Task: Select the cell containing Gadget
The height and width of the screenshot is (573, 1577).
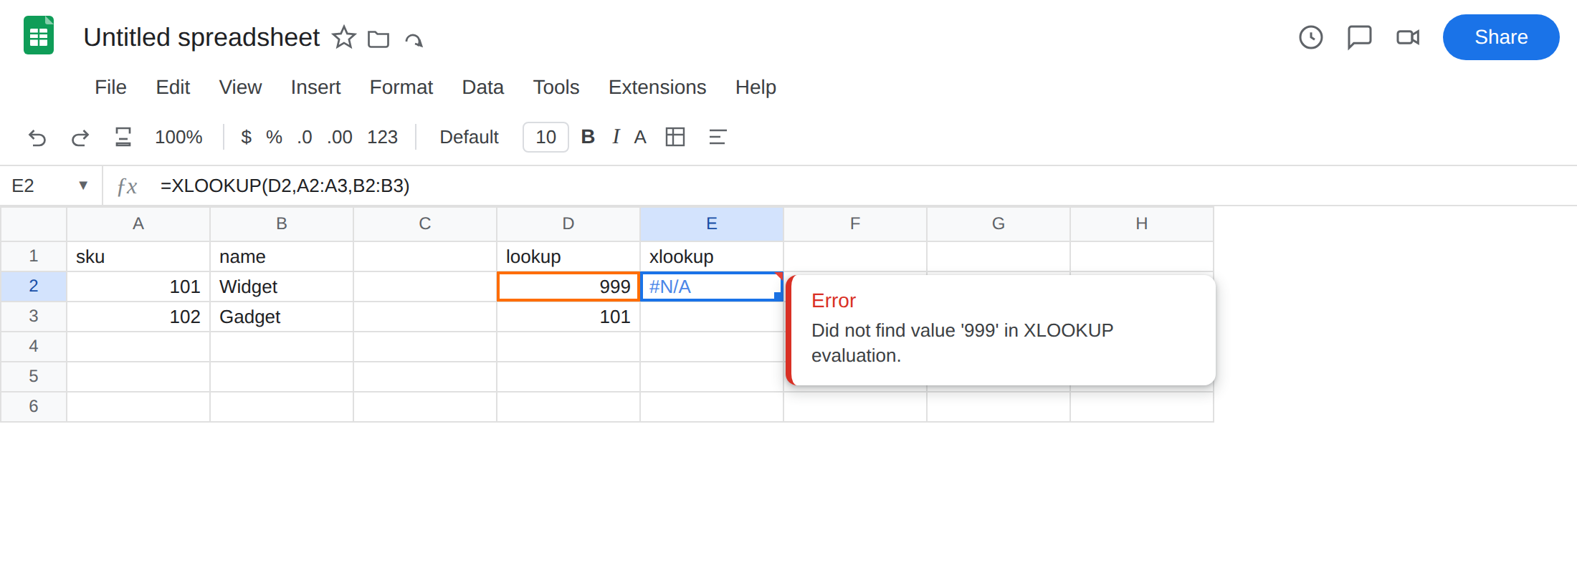Action: [282, 317]
